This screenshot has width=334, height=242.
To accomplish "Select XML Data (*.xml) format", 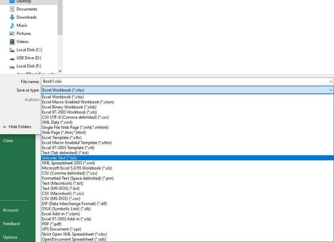I will coord(187,122).
